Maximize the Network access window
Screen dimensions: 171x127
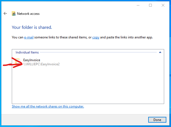(150, 5)
